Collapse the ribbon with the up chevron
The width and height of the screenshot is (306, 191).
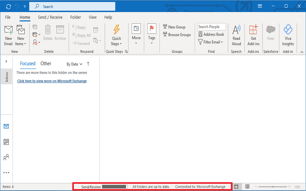[302, 52]
